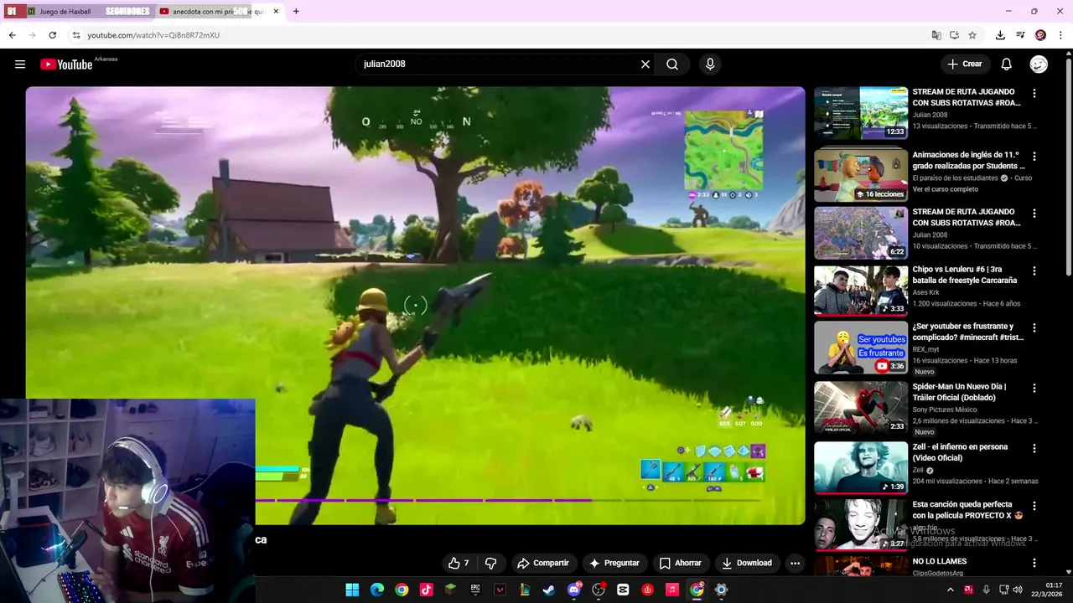Open Spider-Man trailer thumbnail

click(x=861, y=407)
